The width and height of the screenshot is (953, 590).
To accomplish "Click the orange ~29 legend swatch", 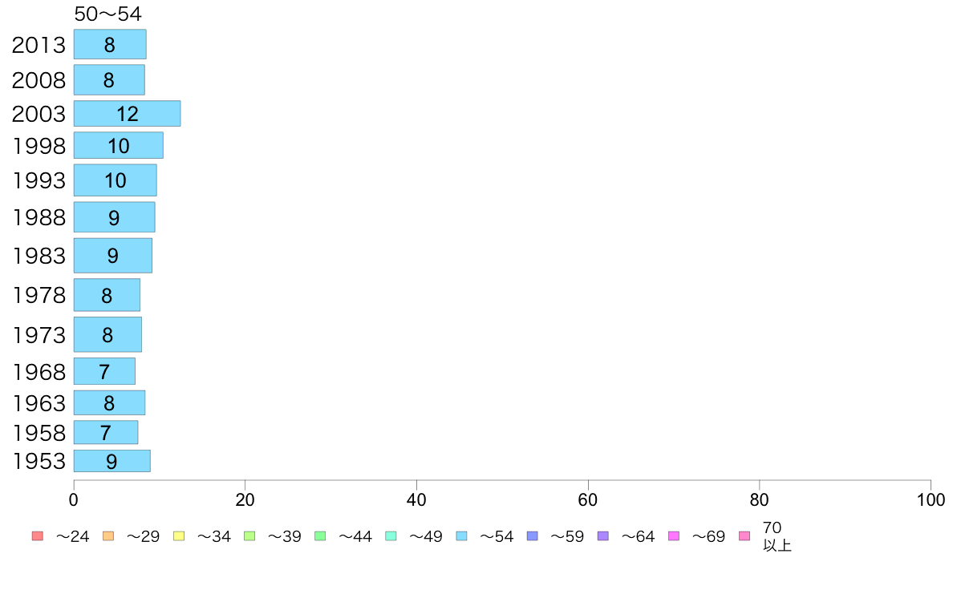I will click(108, 536).
